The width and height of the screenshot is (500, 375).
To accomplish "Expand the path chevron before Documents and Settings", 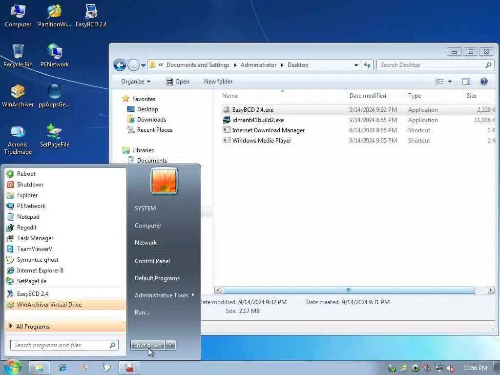I will pos(161,65).
